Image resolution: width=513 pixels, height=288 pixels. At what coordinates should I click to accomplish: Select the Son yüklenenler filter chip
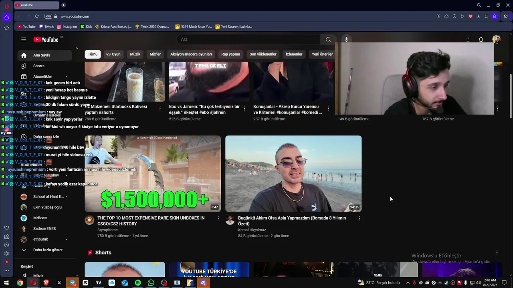[263, 54]
